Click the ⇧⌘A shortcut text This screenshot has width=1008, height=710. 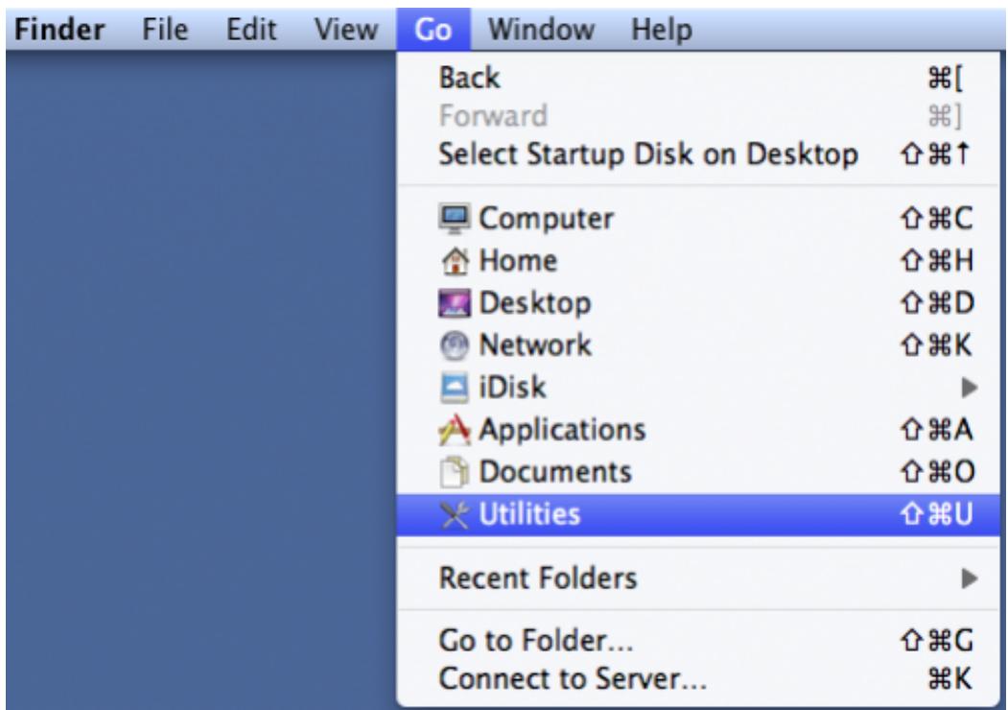(x=937, y=430)
